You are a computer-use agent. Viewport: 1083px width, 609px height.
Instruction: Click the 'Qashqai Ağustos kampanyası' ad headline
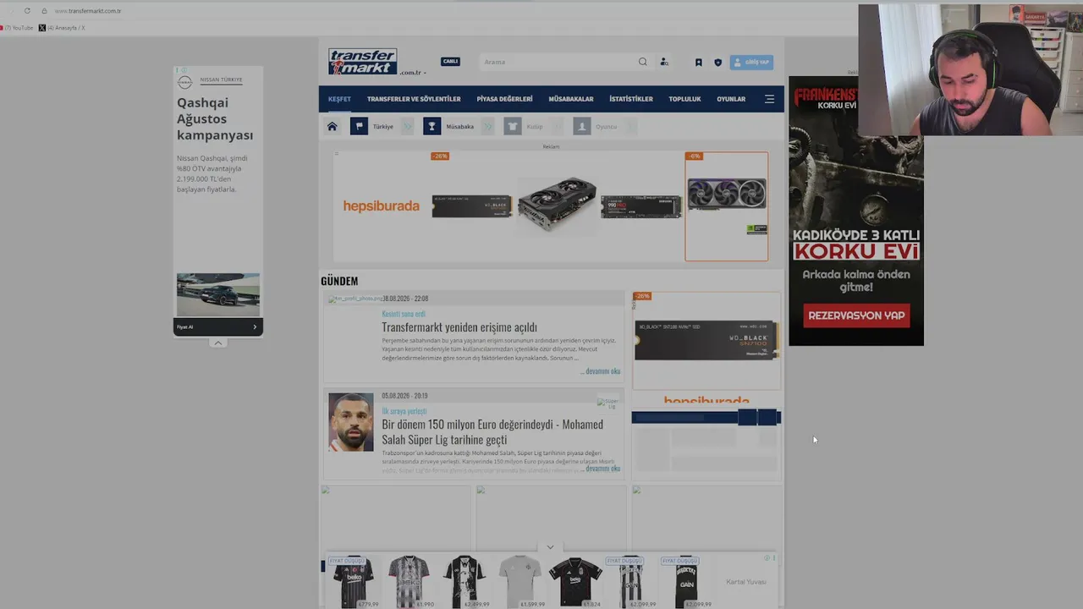(215, 118)
